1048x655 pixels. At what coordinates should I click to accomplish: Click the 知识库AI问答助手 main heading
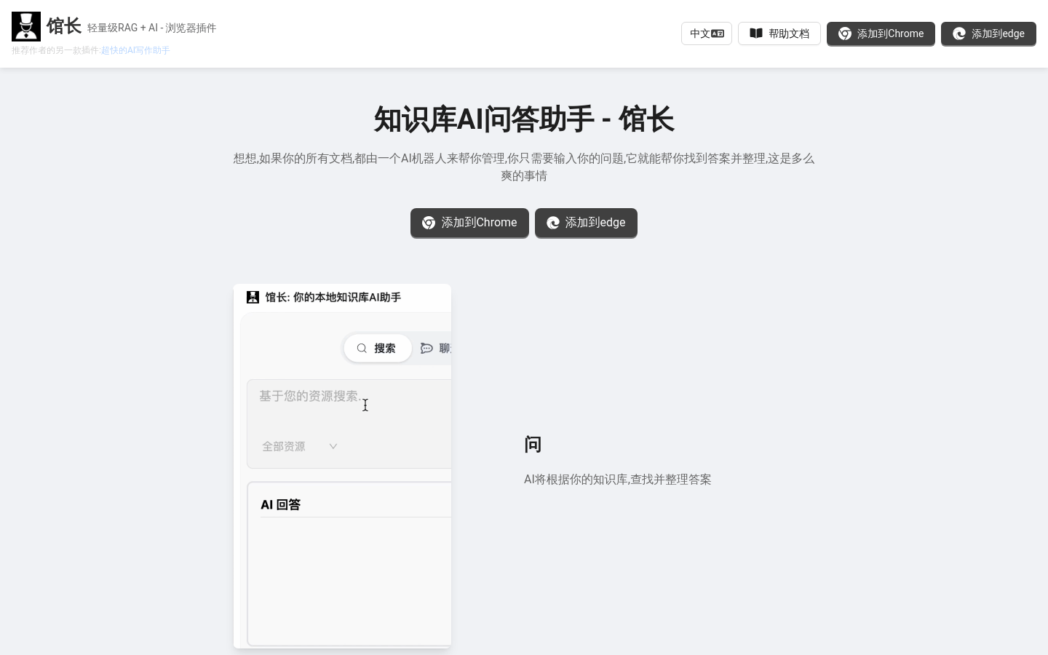pos(523,119)
